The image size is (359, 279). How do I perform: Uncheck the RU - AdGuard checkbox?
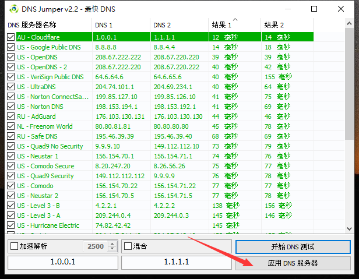[10, 116]
